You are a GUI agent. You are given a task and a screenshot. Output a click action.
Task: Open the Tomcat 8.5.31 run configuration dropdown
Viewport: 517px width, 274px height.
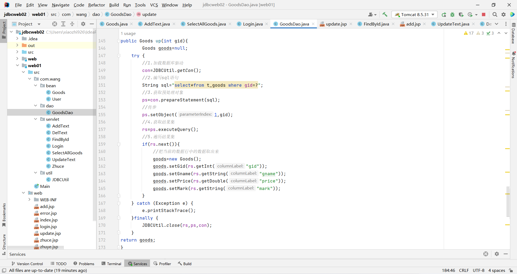click(x=414, y=14)
